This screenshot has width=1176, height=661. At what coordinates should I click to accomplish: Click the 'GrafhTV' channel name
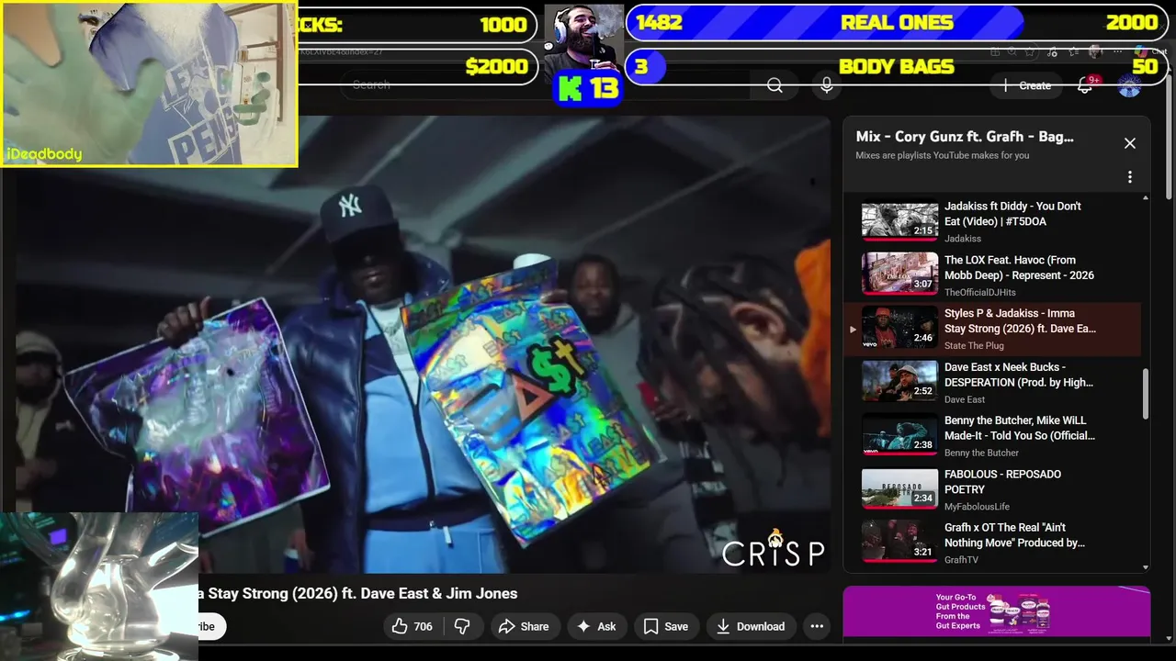click(x=961, y=560)
